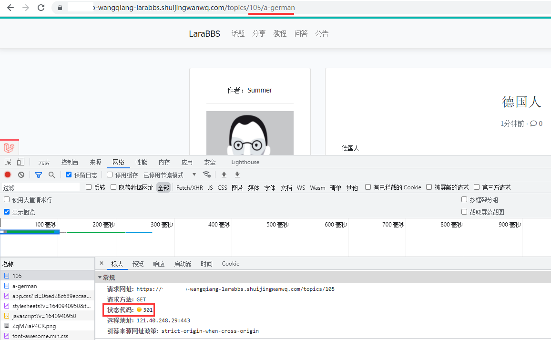Switch to the 控制台 DevTools tab
551x340 pixels.
tap(70, 162)
